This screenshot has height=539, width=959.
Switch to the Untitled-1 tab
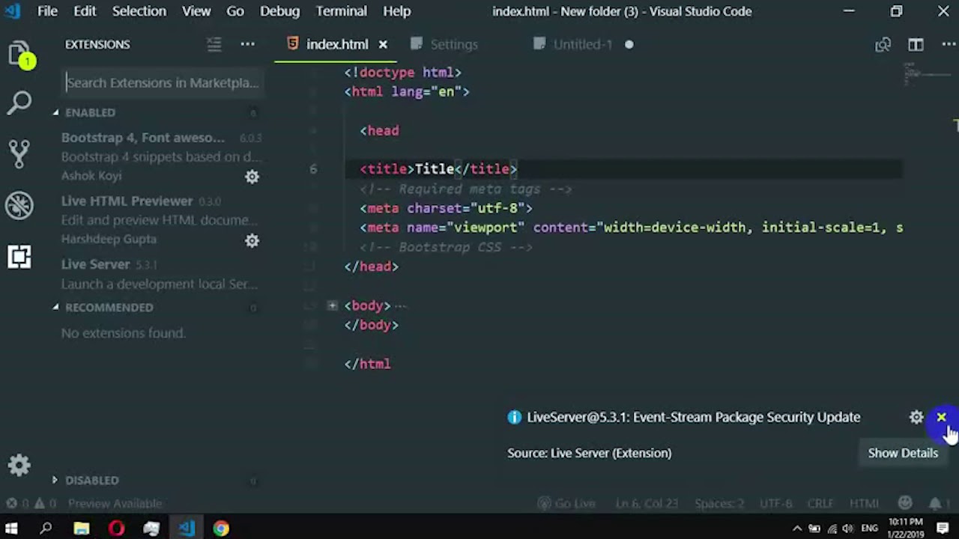[583, 44]
